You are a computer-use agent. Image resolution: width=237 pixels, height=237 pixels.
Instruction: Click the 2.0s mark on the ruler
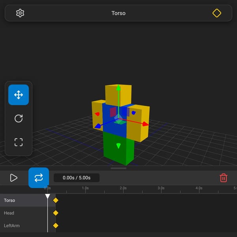click(x=123, y=188)
